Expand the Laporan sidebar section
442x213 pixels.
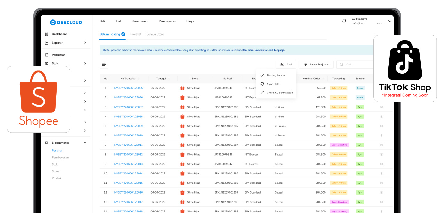pos(85,43)
